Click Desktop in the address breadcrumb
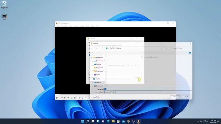The image size is (221, 124). (119, 48)
